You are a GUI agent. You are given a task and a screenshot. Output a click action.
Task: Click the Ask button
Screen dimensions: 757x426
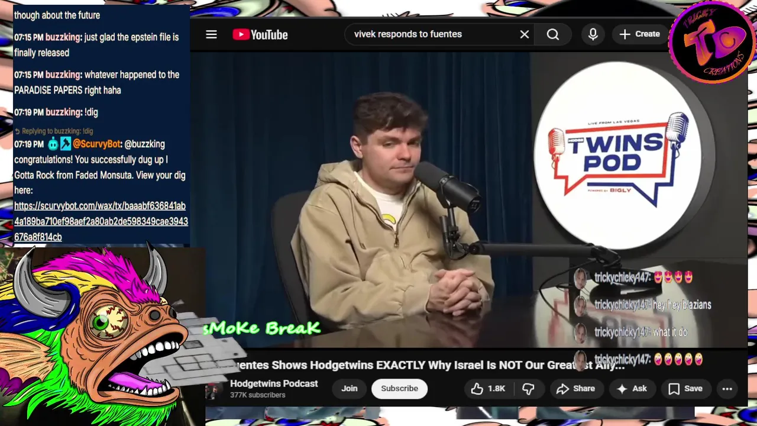click(632, 389)
